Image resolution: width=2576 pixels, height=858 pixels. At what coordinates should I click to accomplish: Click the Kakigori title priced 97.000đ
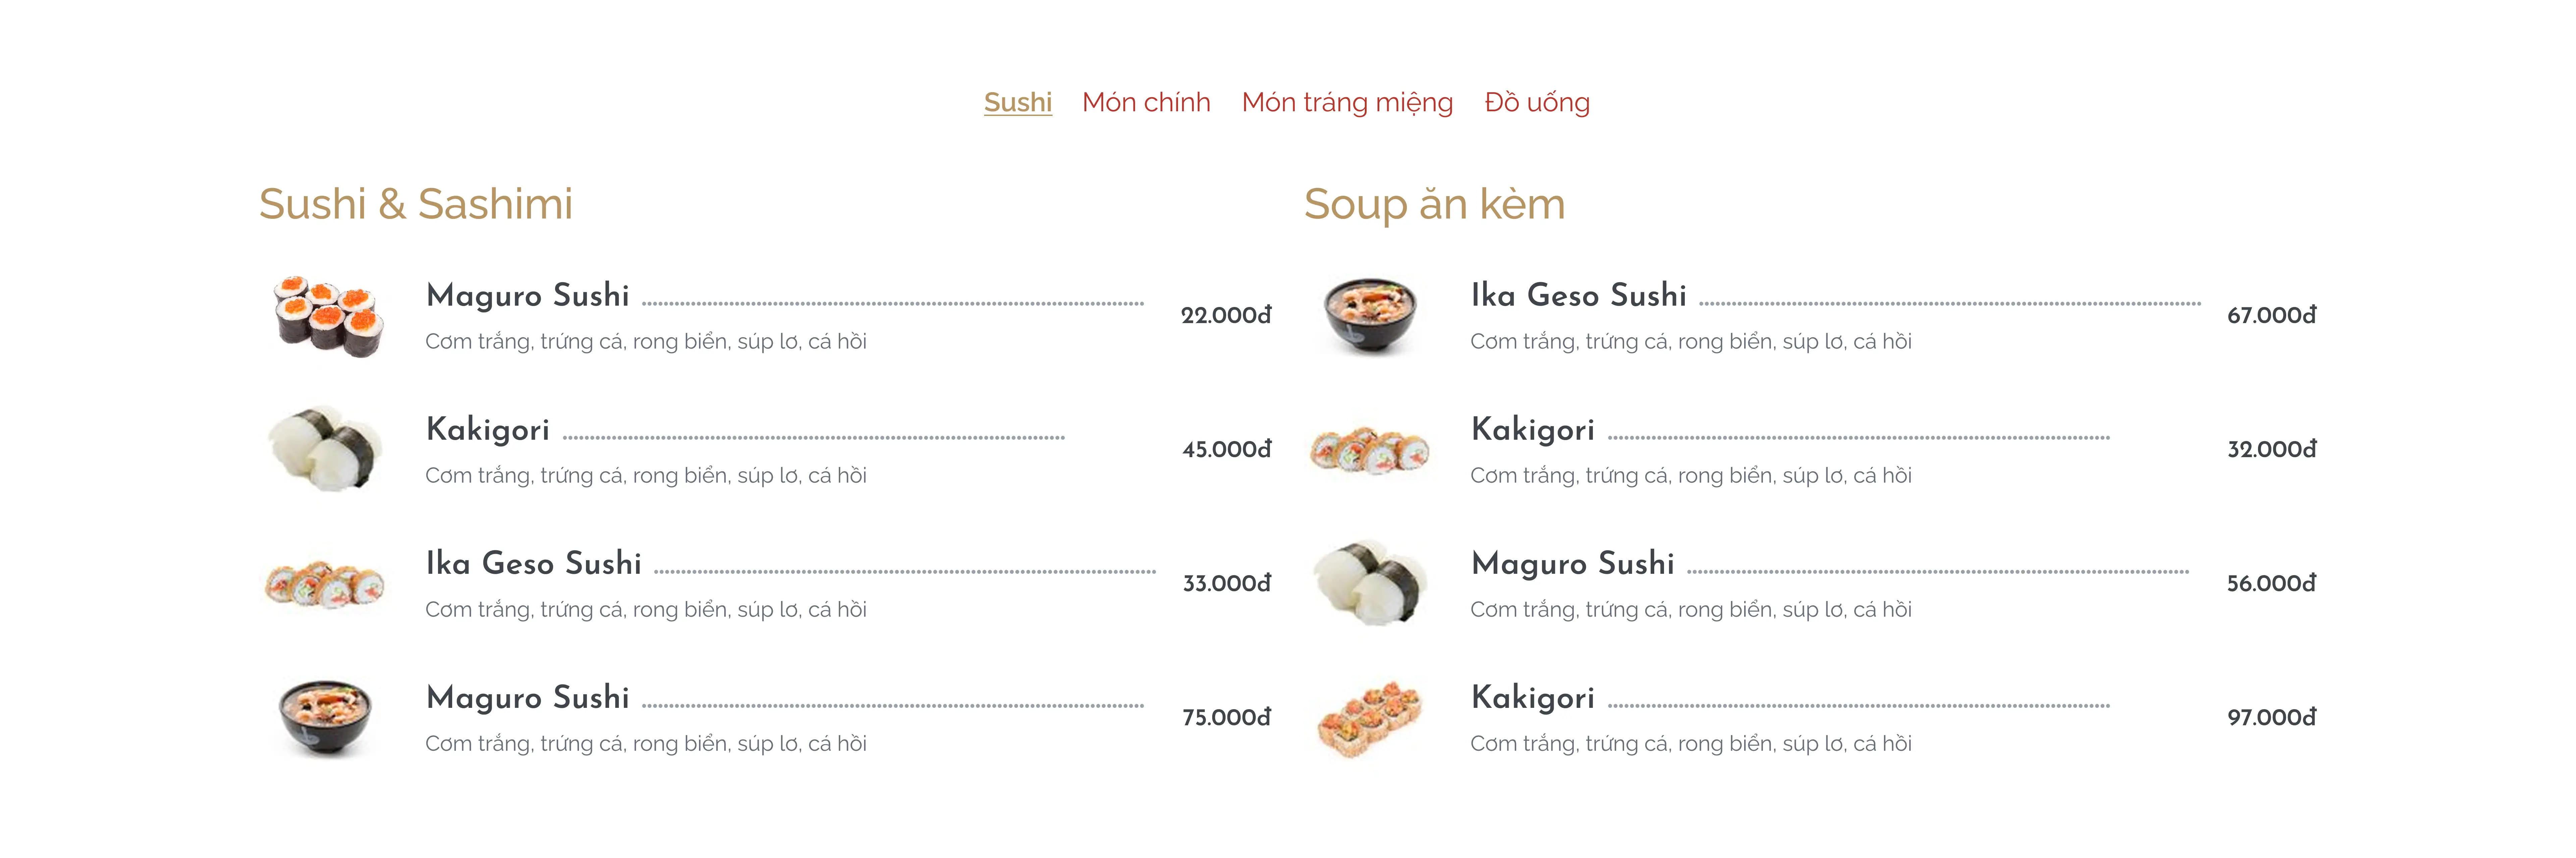coord(1532,697)
